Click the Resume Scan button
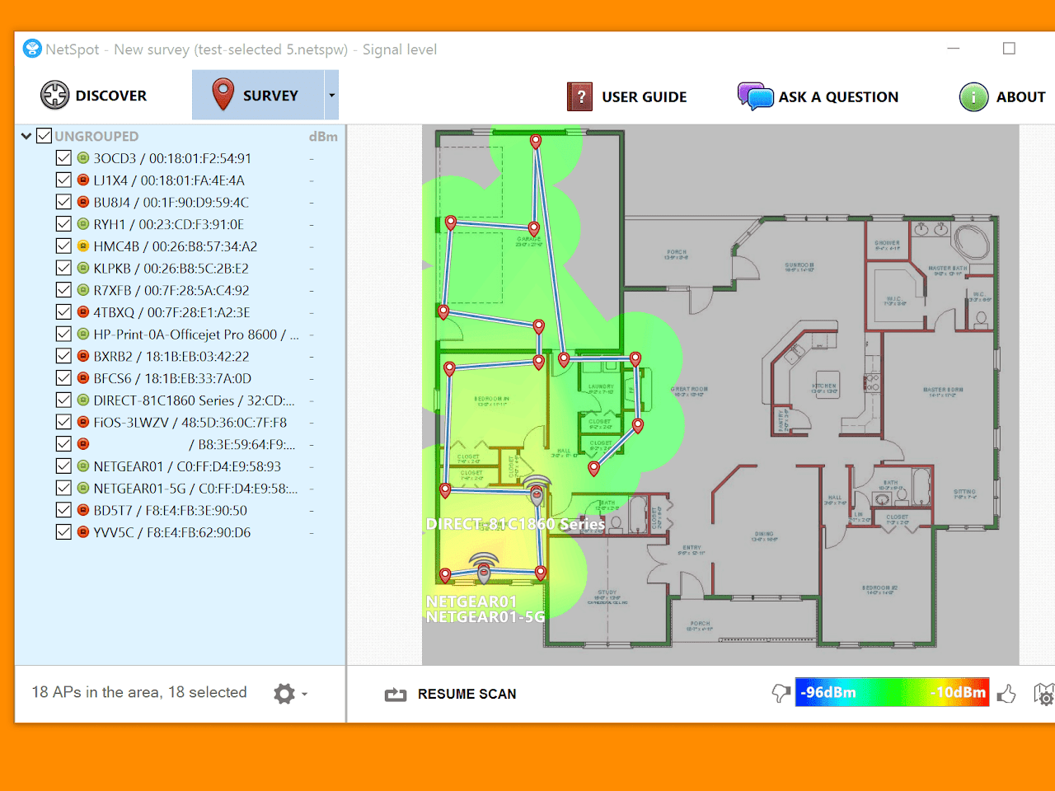Viewport: 1055px width, 791px height. pos(452,695)
